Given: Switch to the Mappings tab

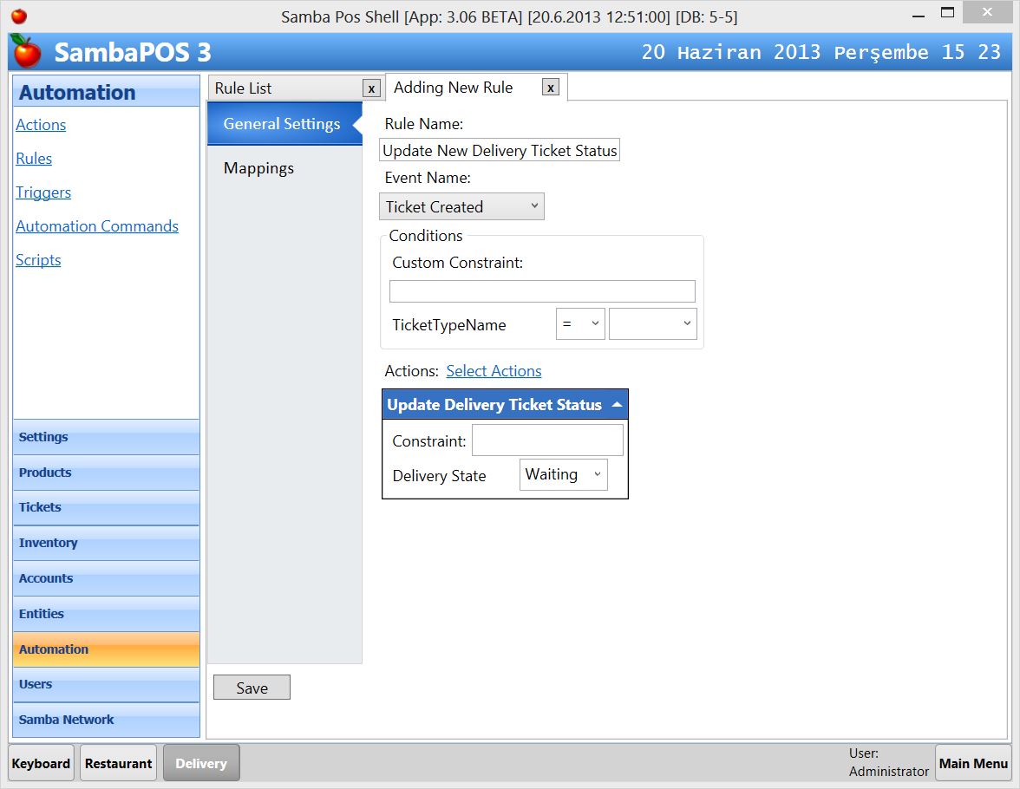Looking at the screenshot, I should coord(258,168).
